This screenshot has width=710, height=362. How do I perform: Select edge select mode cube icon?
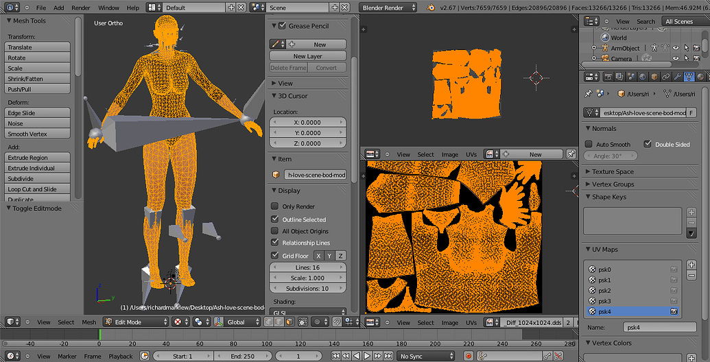pyautogui.click(x=279, y=322)
